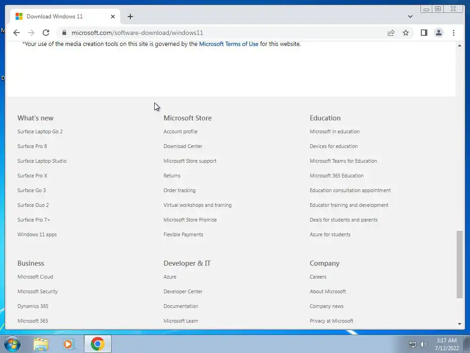Screen dimensions: 470x353
Task: Open Devices for education link
Action: (x=334, y=146)
